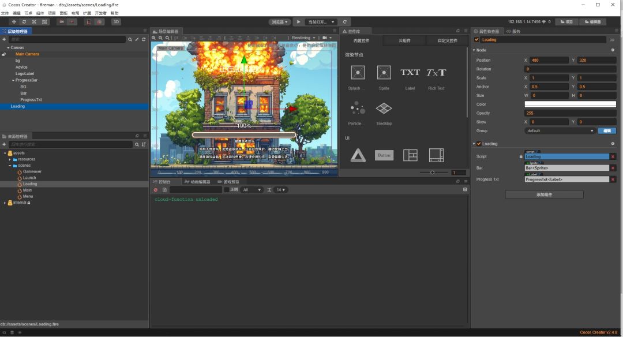Select the rect transform tool in toolbar
The image size is (623, 337).
pos(44,22)
